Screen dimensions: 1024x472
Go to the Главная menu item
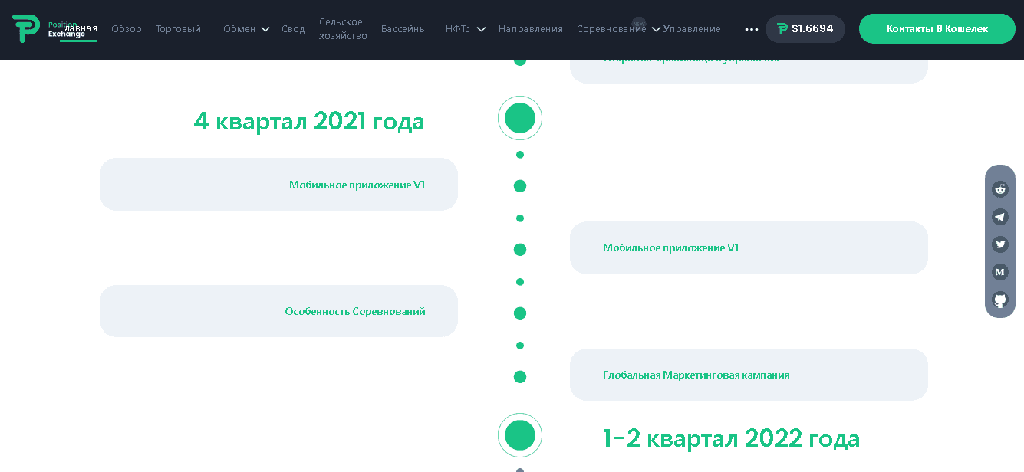point(79,29)
